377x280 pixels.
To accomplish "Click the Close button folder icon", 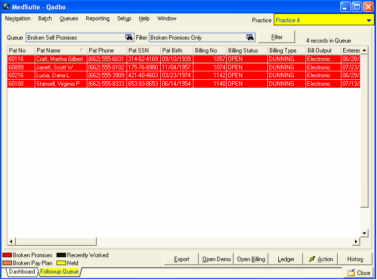I will point(351,273).
